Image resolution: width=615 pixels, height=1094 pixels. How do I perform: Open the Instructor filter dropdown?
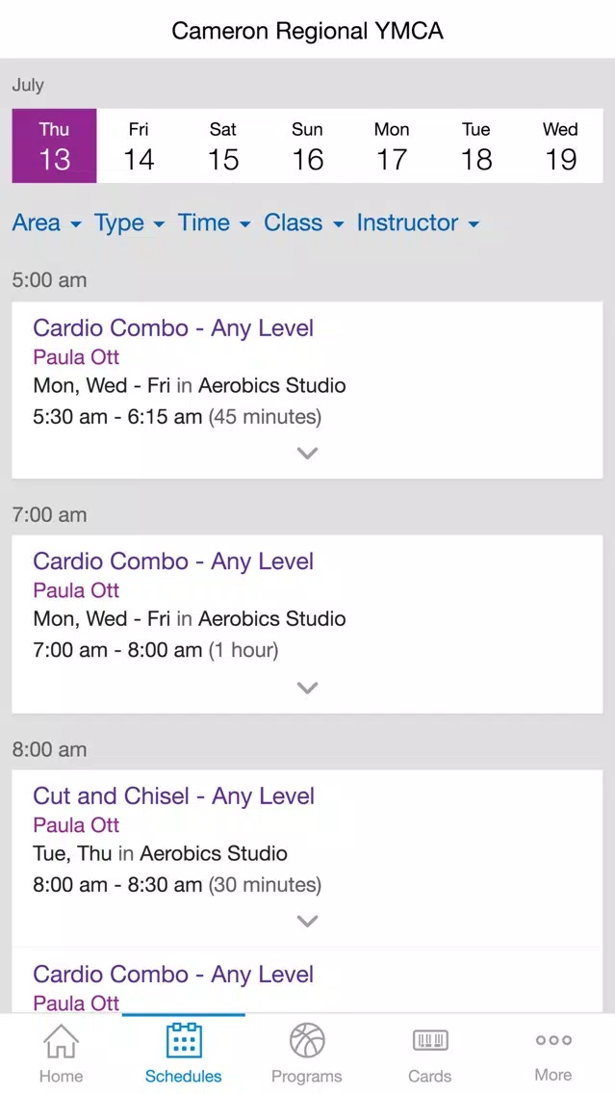pyautogui.click(x=418, y=222)
